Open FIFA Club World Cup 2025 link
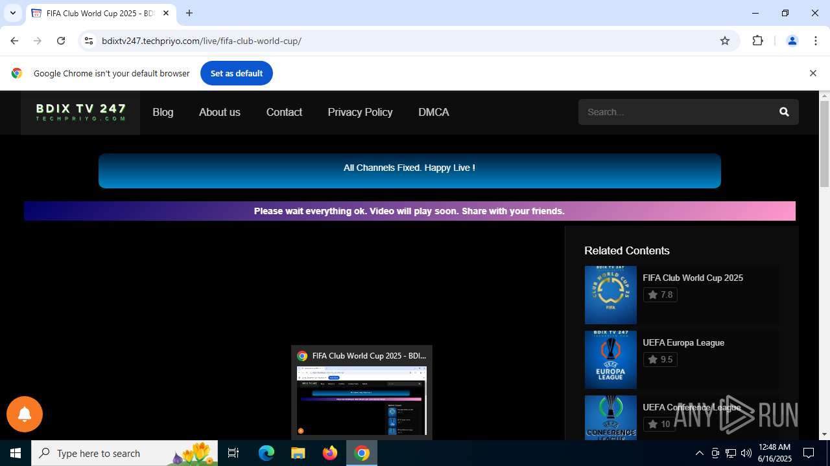 pos(693,278)
